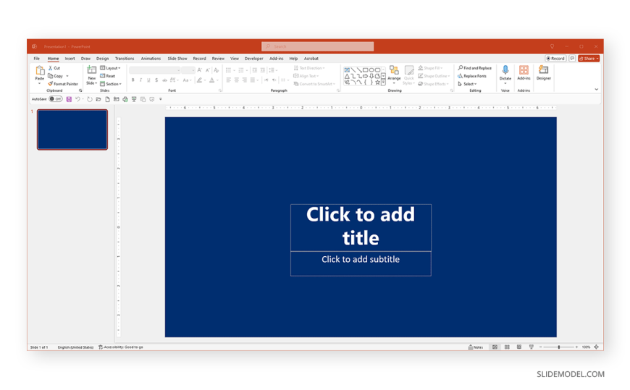The image size is (630, 390).
Task: Open the Add-ins ribbon button
Action: click(524, 74)
